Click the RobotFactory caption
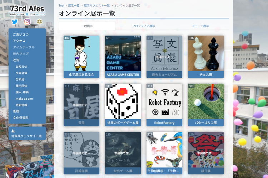This screenshot has width=268, height=178. pos(164,122)
